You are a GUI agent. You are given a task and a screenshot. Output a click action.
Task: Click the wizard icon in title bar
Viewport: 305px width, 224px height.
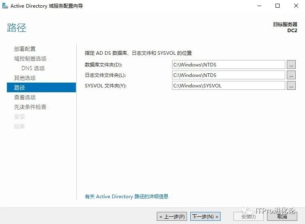pyautogui.click(x=5, y=6)
